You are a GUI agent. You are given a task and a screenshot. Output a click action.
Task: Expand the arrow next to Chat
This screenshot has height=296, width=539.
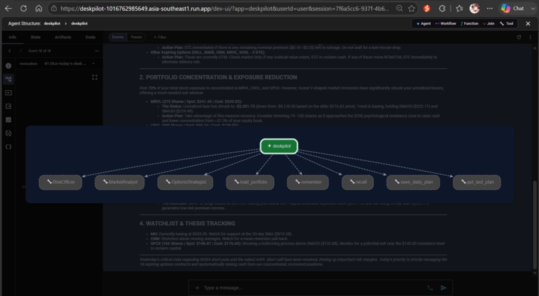coord(533,9)
